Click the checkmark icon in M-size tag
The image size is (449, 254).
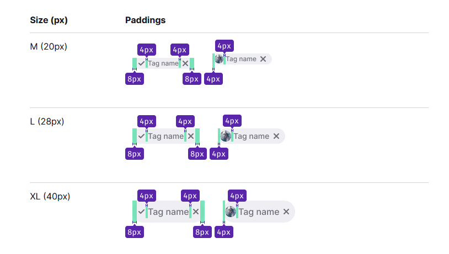coord(141,63)
